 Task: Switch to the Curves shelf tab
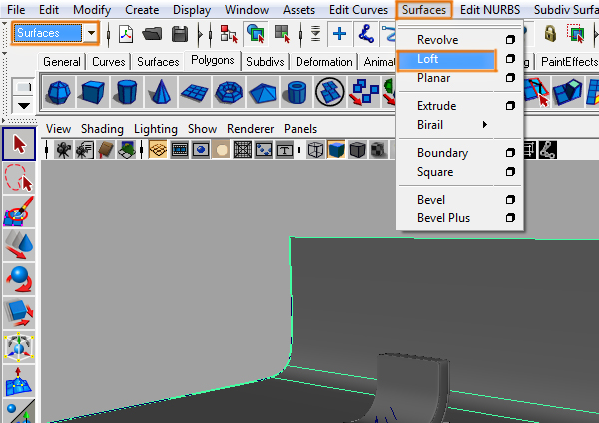[x=109, y=61]
